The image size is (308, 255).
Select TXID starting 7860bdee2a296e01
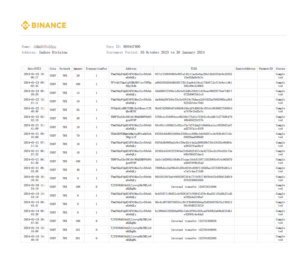click(x=194, y=170)
